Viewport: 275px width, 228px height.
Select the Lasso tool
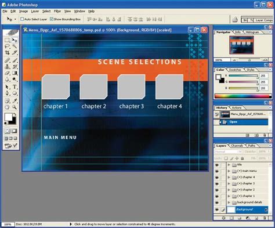click(7, 46)
